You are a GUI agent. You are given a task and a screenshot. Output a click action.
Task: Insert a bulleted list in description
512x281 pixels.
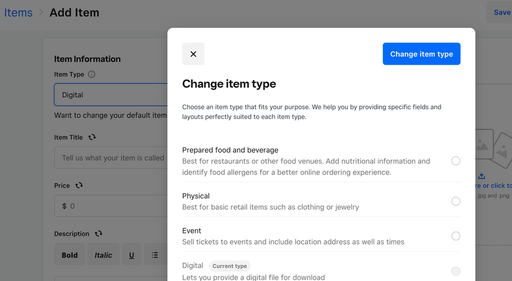click(x=155, y=255)
